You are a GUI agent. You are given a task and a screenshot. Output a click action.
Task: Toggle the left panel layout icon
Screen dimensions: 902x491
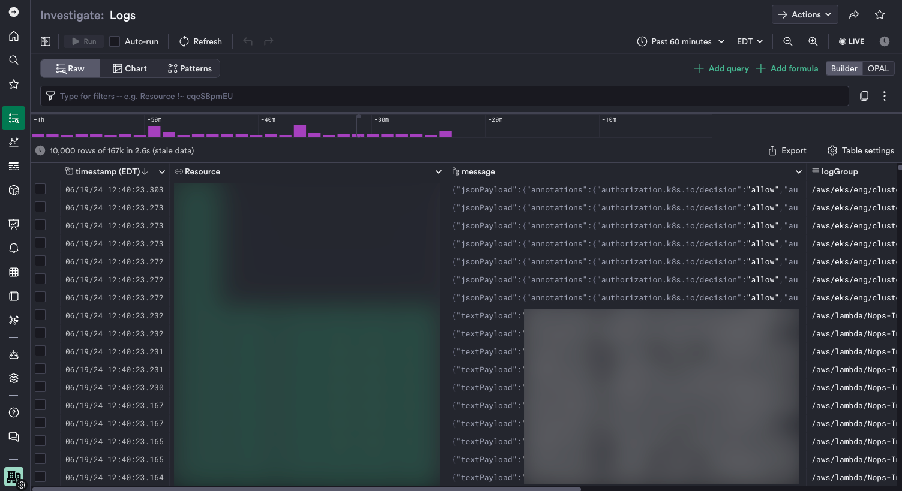click(x=46, y=41)
